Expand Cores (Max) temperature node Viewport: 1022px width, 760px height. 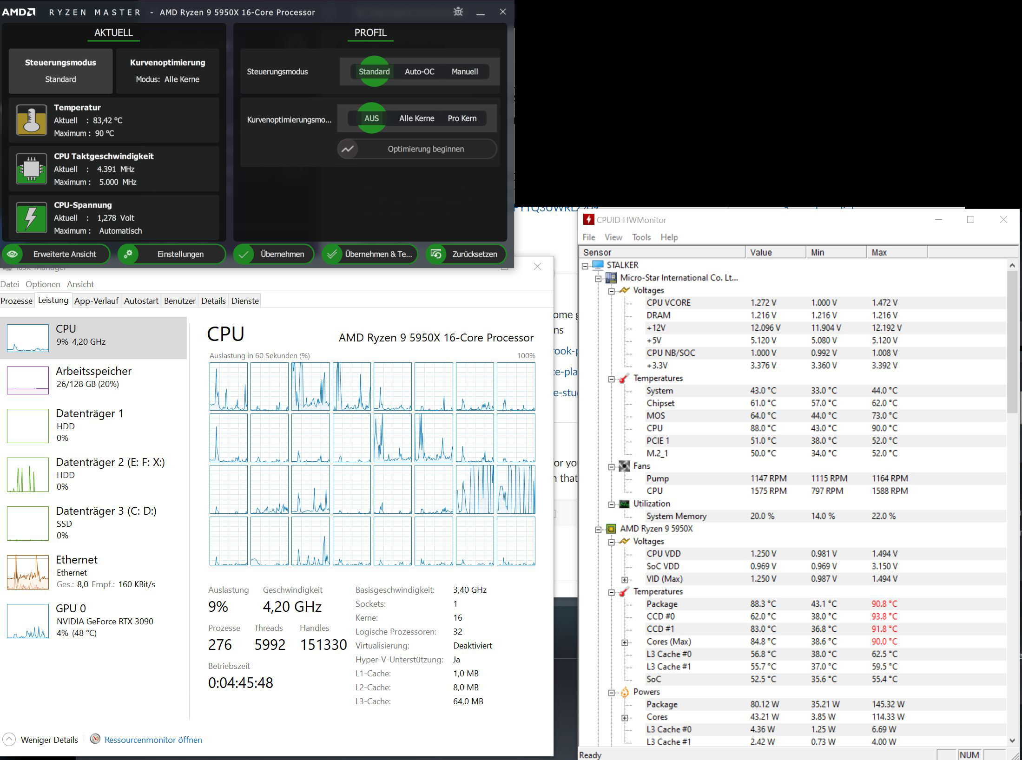pyautogui.click(x=625, y=642)
